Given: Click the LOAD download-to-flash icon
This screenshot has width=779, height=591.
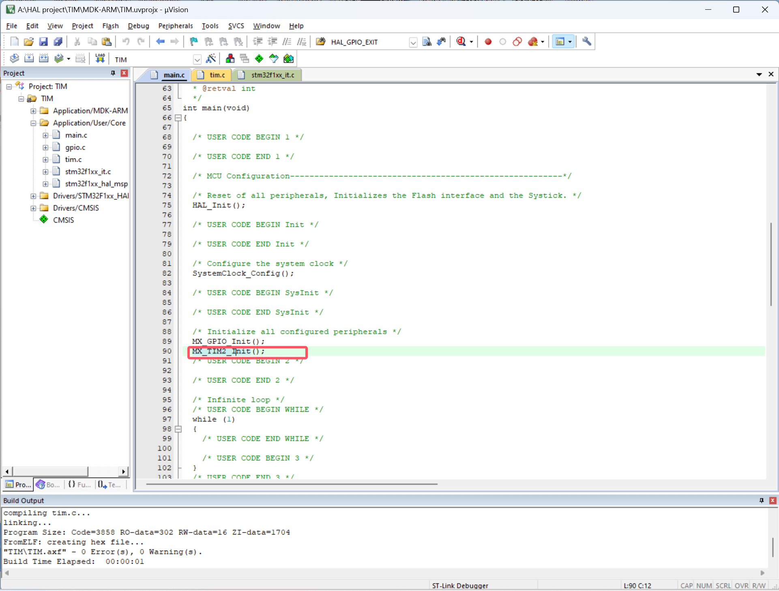Looking at the screenshot, I should click(100, 59).
